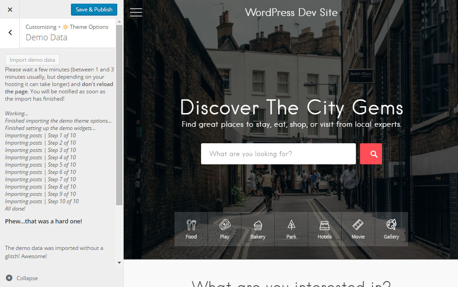Screen dimensions: 458x287
Task: Click the Collapse arrow icon
Action: click(9, 278)
